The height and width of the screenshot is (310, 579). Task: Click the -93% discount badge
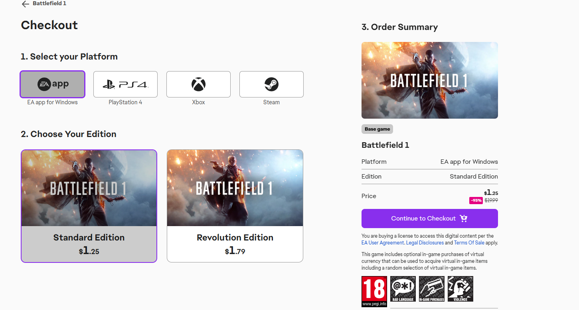click(476, 201)
